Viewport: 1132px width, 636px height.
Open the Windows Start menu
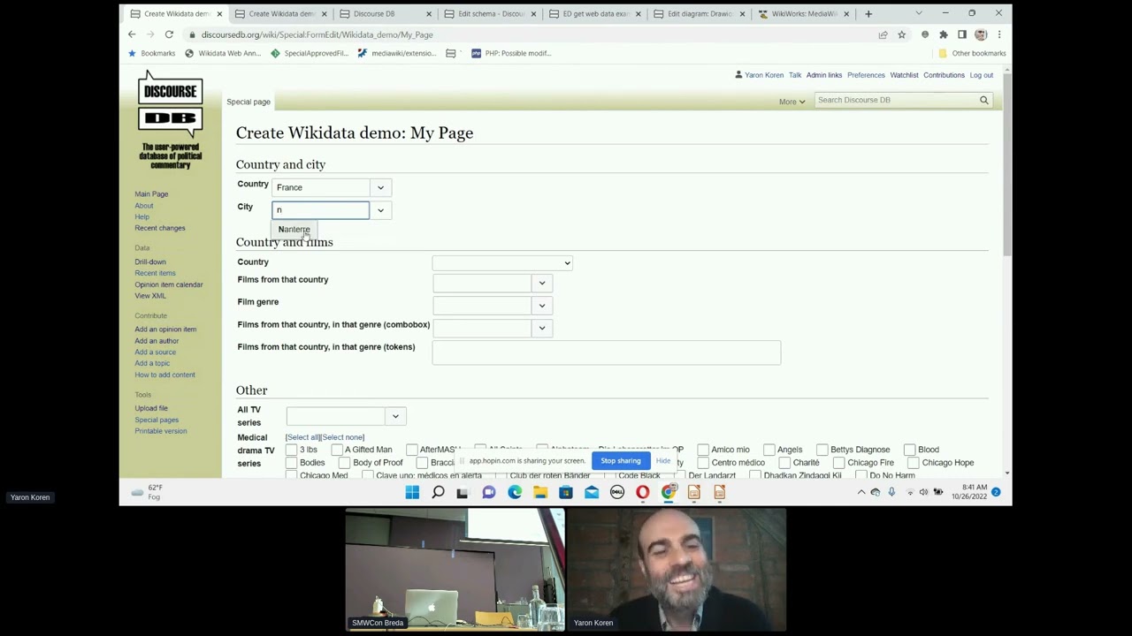click(x=412, y=492)
